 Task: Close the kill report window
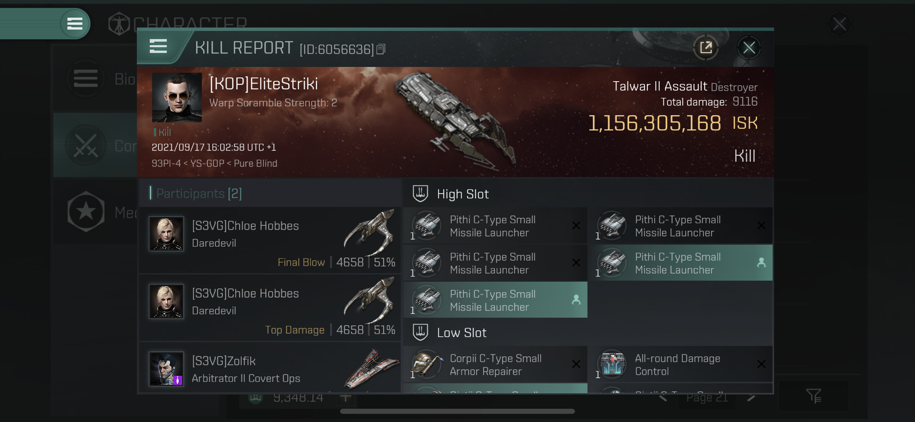[x=749, y=48]
